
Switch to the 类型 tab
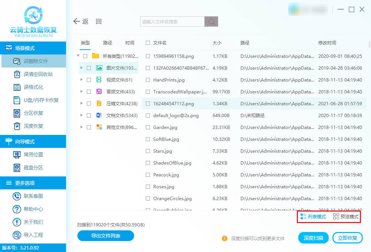point(85,43)
